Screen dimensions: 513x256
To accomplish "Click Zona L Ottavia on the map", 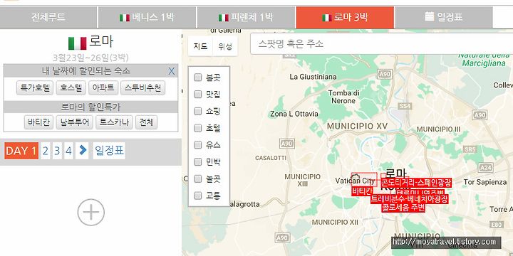I will click(294, 114).
